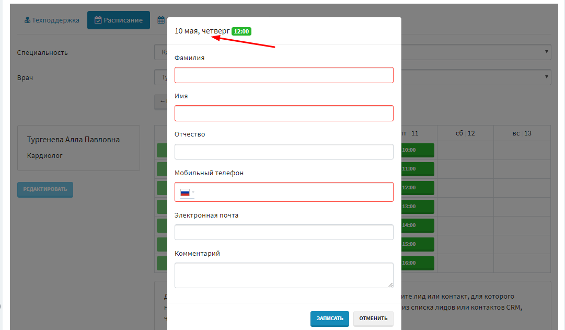Switch to the Расписание tab

118,20
